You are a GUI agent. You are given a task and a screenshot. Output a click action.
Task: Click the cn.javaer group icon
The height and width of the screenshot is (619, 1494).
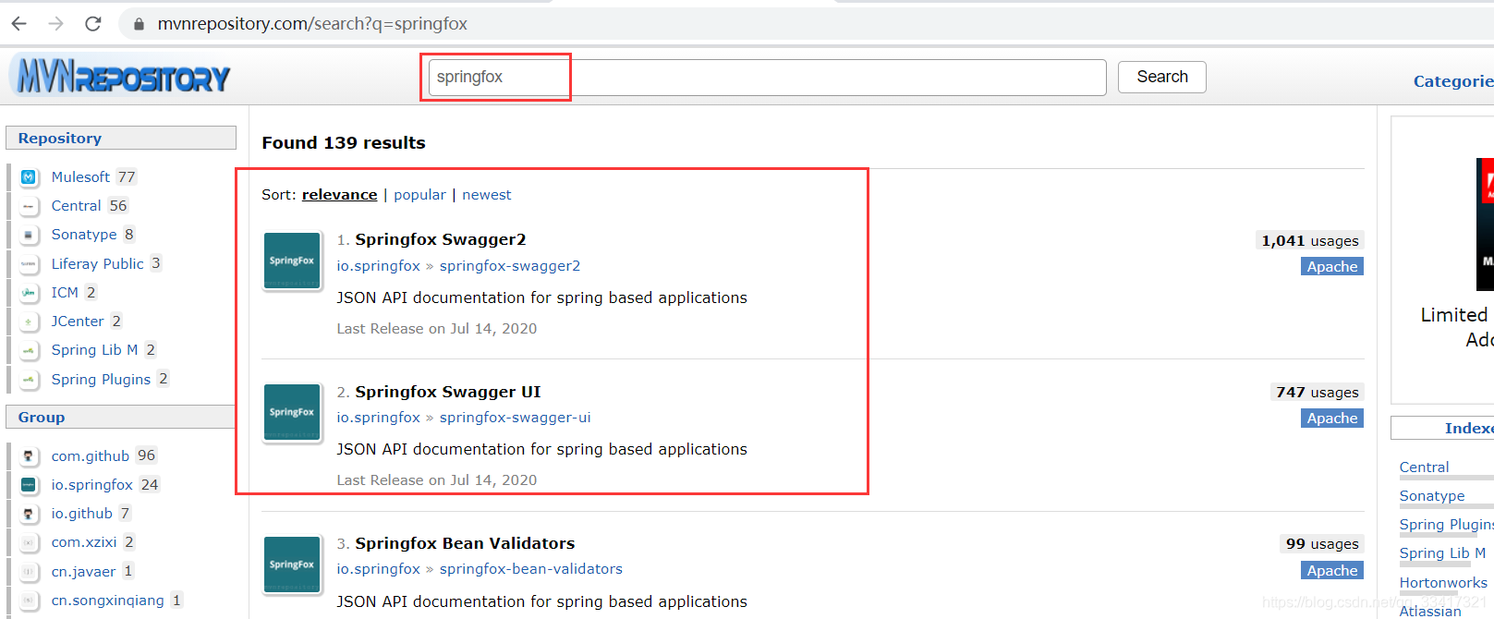click(29, 572)
